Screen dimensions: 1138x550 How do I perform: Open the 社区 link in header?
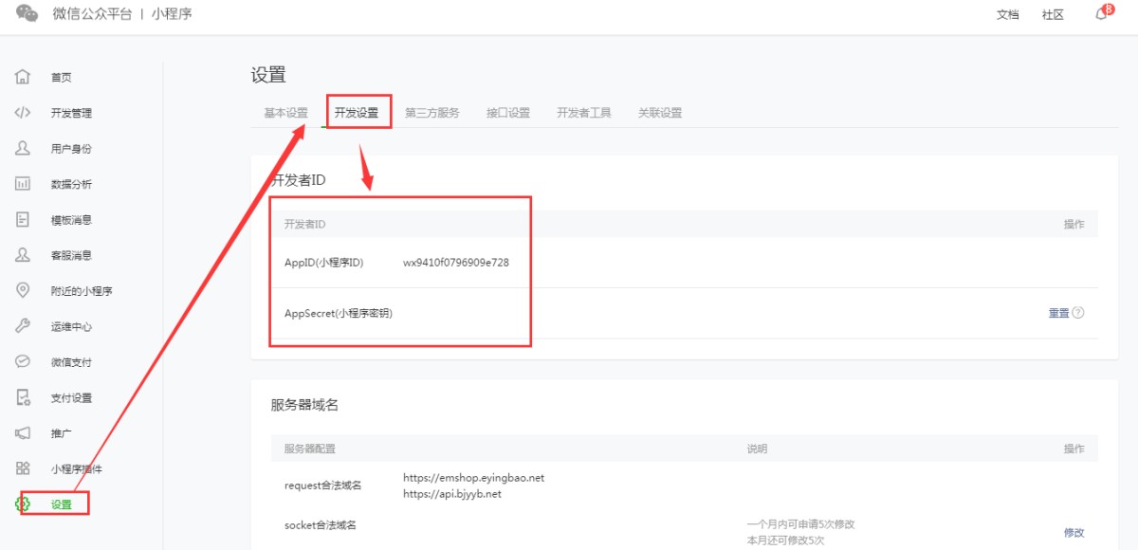1053,15
